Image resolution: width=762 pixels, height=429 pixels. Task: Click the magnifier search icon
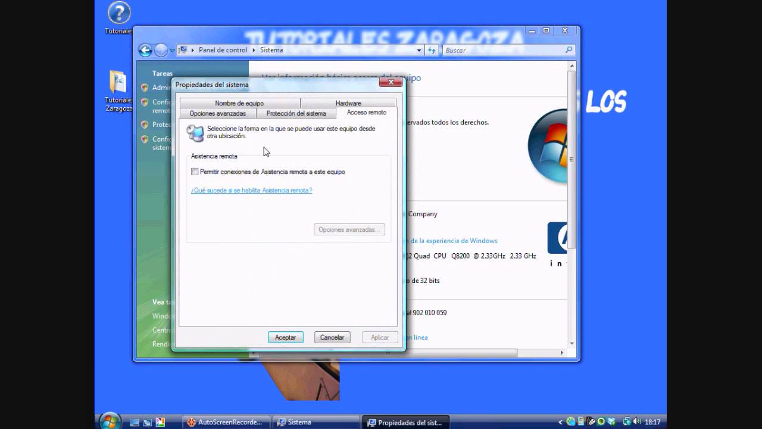point(569,51)
